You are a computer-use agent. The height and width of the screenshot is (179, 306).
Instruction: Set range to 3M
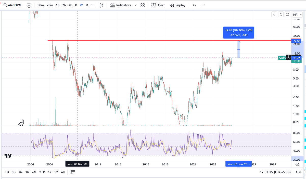coord(27,172)
